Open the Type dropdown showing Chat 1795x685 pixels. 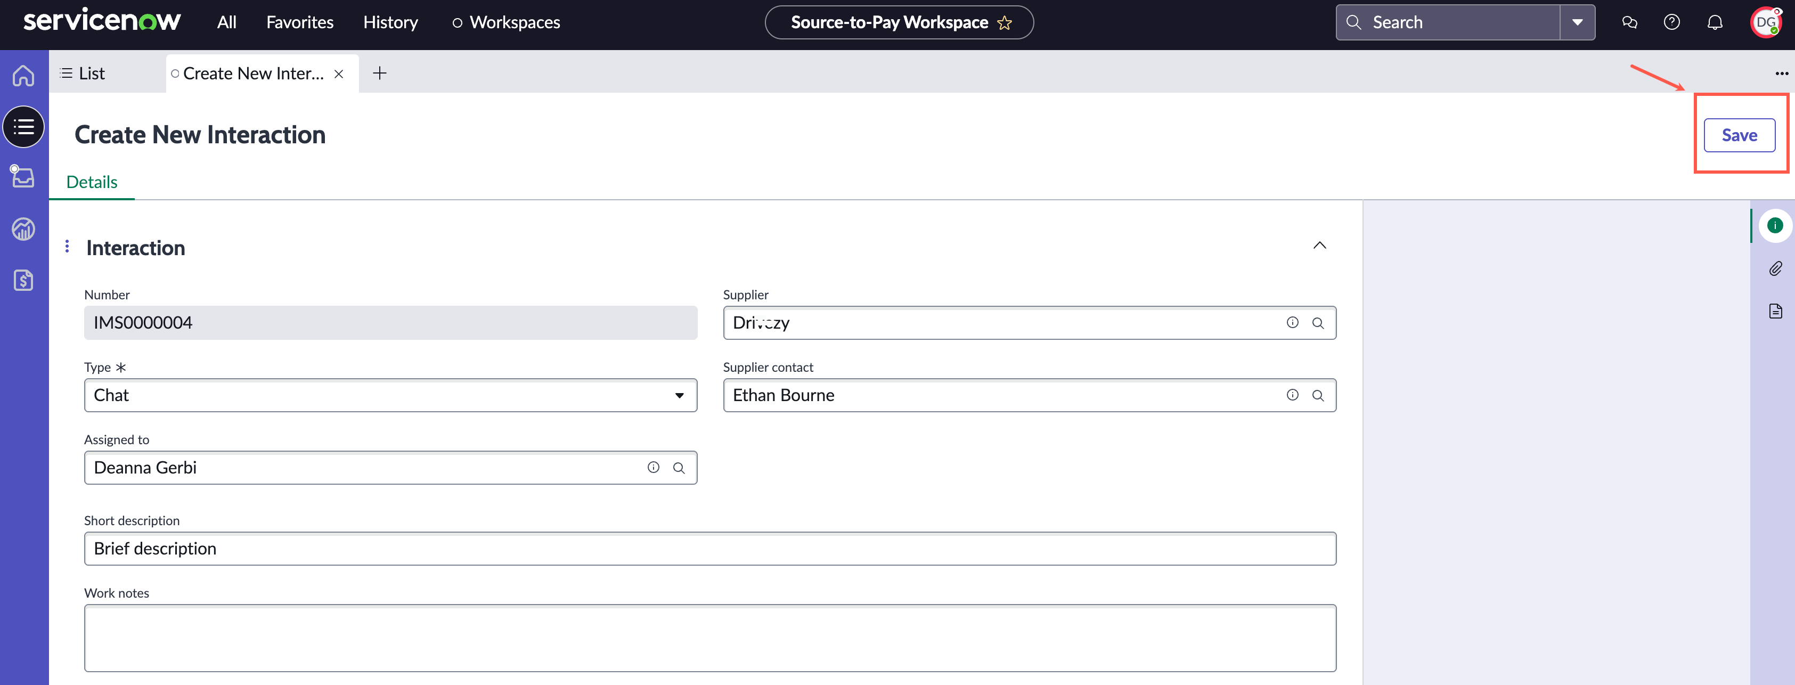coord(390,395)
